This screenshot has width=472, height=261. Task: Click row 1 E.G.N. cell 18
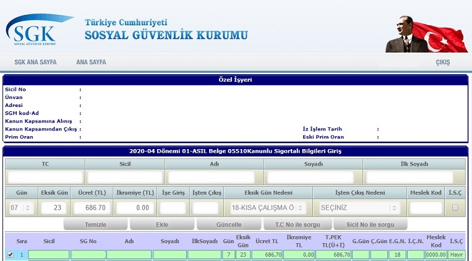[x=397, y=255]
